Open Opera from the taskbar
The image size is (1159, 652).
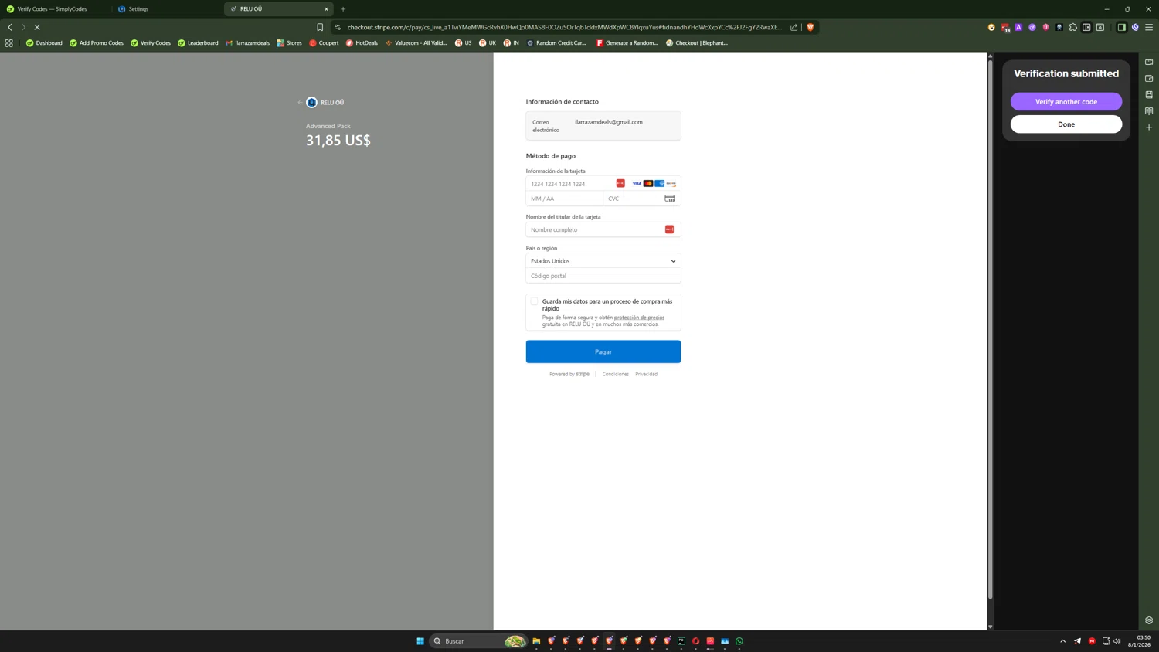(696, 641)
